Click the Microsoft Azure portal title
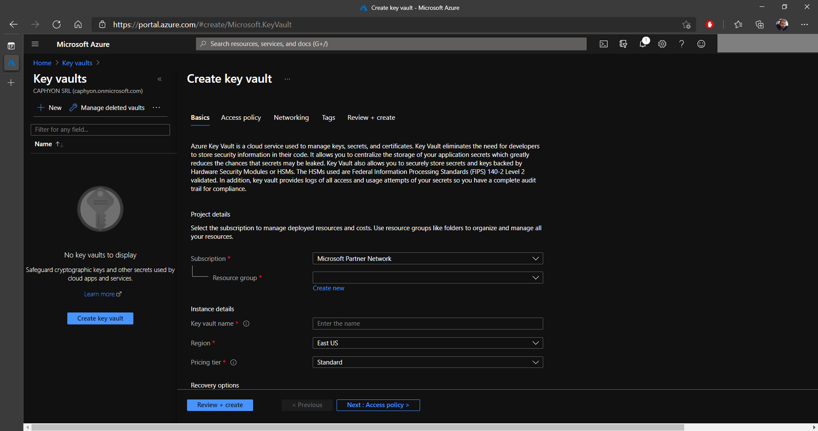 click(x=83, y=44)
